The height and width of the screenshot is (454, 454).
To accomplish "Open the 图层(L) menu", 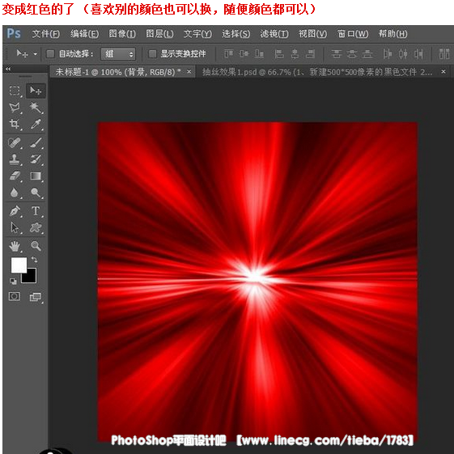I will click(x=159, y=34).
